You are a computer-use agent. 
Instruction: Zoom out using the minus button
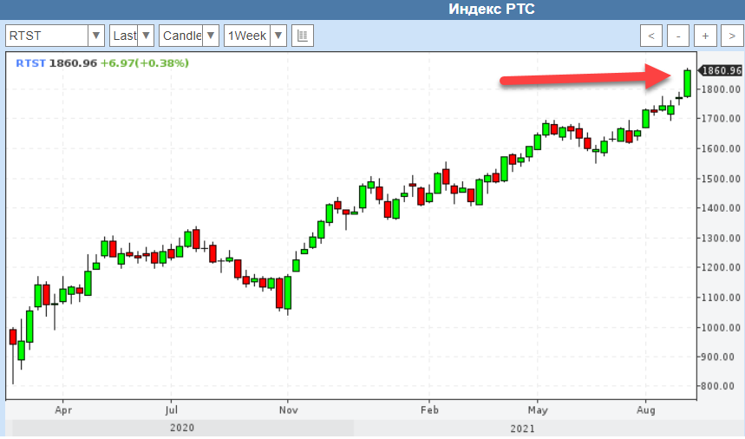pos(678,36)
